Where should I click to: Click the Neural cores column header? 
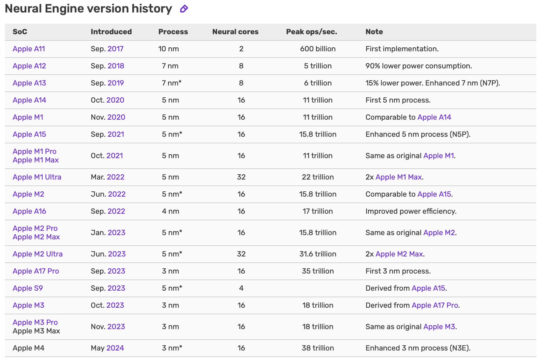235,32
